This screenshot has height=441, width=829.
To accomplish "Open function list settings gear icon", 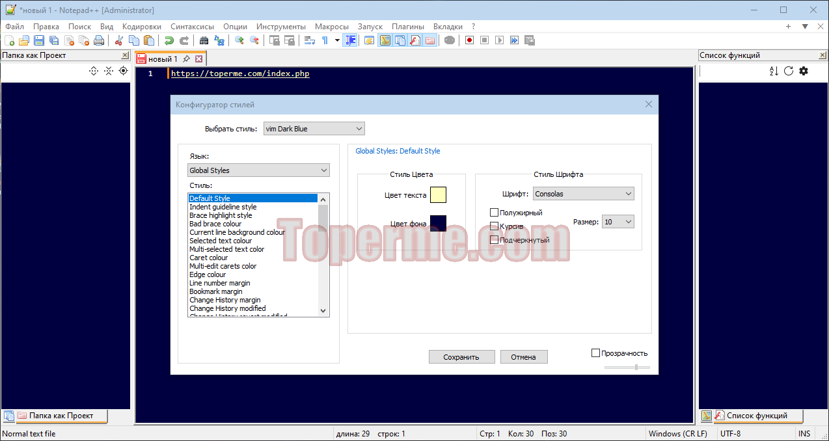I will 804,71.
